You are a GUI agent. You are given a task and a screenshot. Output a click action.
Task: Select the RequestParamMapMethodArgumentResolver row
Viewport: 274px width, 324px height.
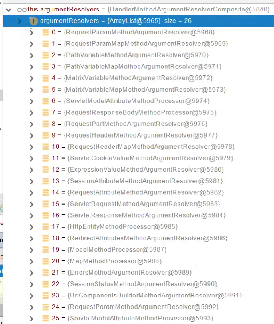pos(146,44)
